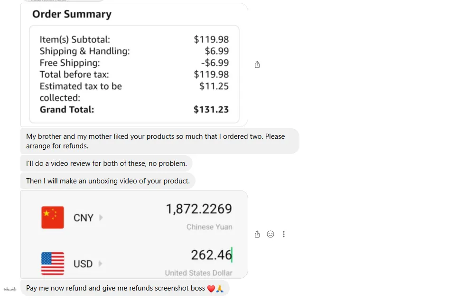Expand the USD currency selector arrow
The height and width of the screenshot is (300, 457).
click(x=100, y=264)
